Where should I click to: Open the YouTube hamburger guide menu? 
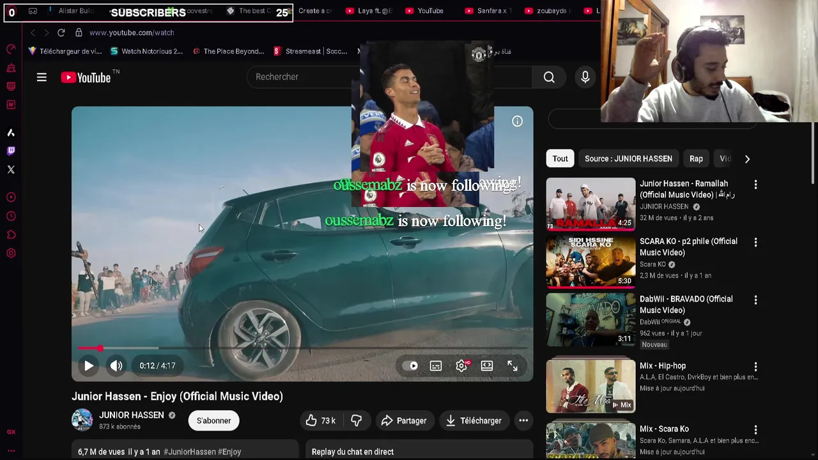pos(42,77)
